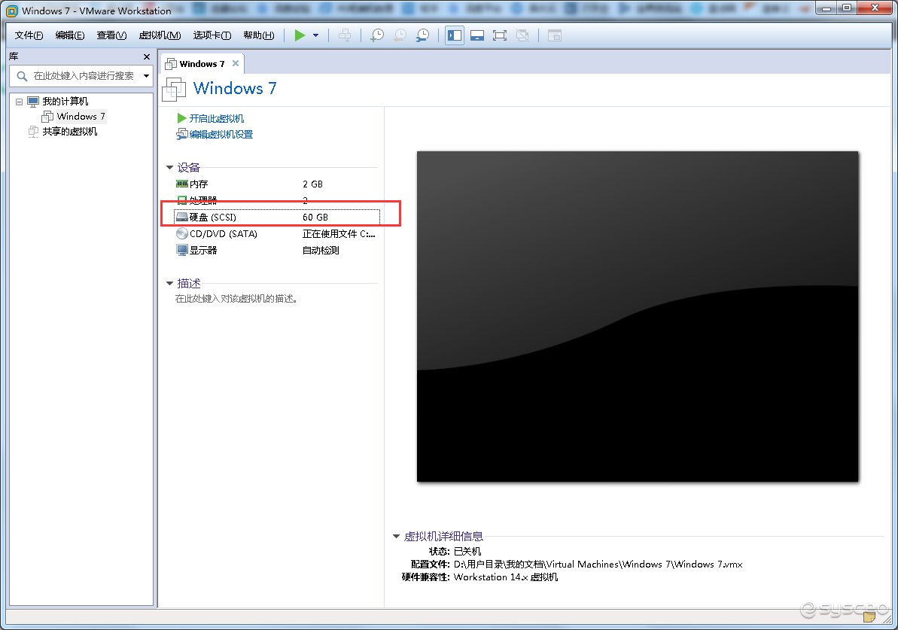The image size is (898, 630).
Task: Collapse the 我的计算机 tree node
Action: click(19, 102)
